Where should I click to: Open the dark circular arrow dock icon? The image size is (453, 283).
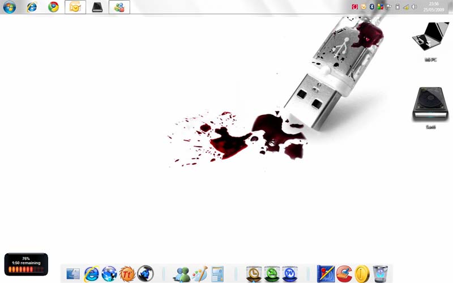click(146, 273)
